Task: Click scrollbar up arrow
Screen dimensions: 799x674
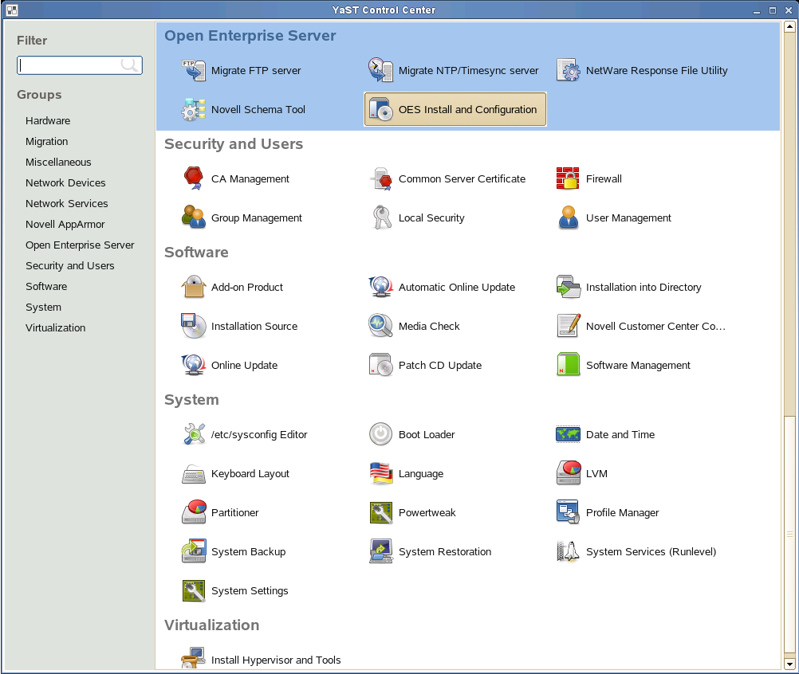Action: coord(789,26)
